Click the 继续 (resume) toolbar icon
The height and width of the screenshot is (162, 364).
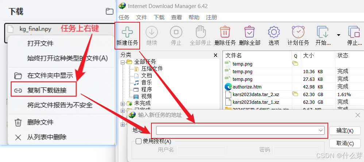[152, 32]
